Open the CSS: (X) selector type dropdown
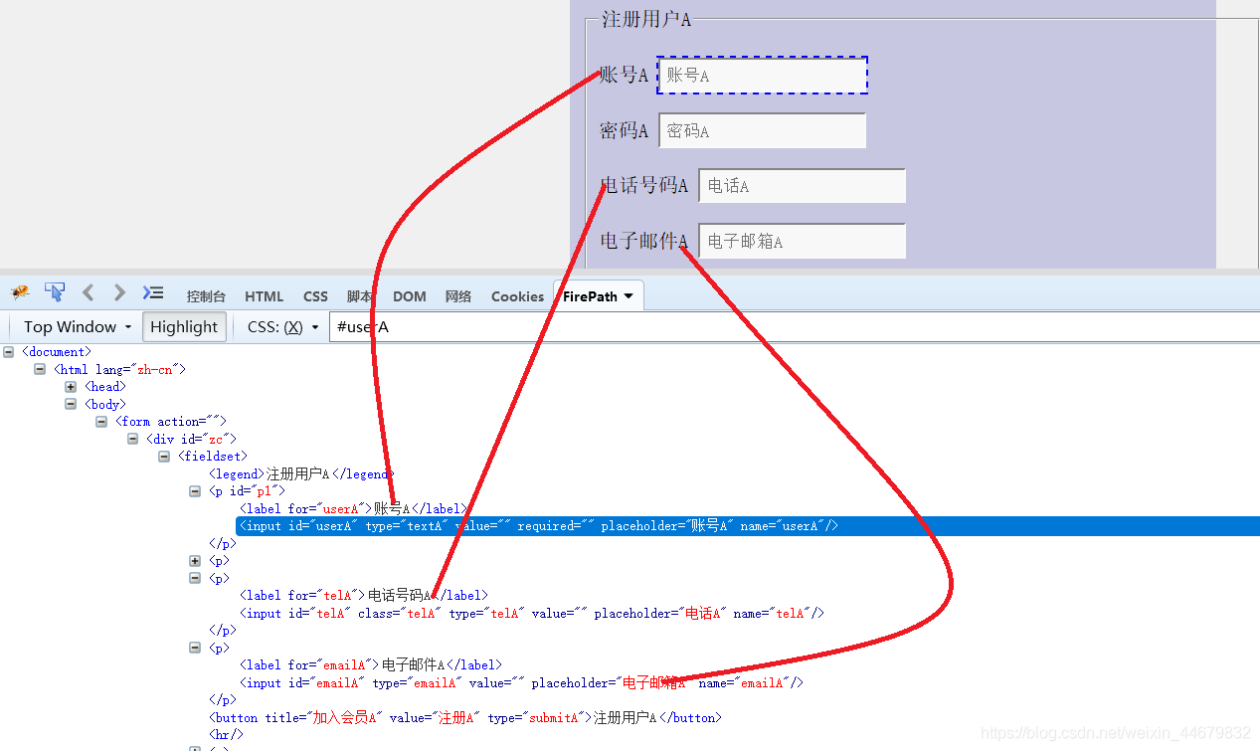The width and height of the screenshot is (1260, 751). [x=283, y=326]
